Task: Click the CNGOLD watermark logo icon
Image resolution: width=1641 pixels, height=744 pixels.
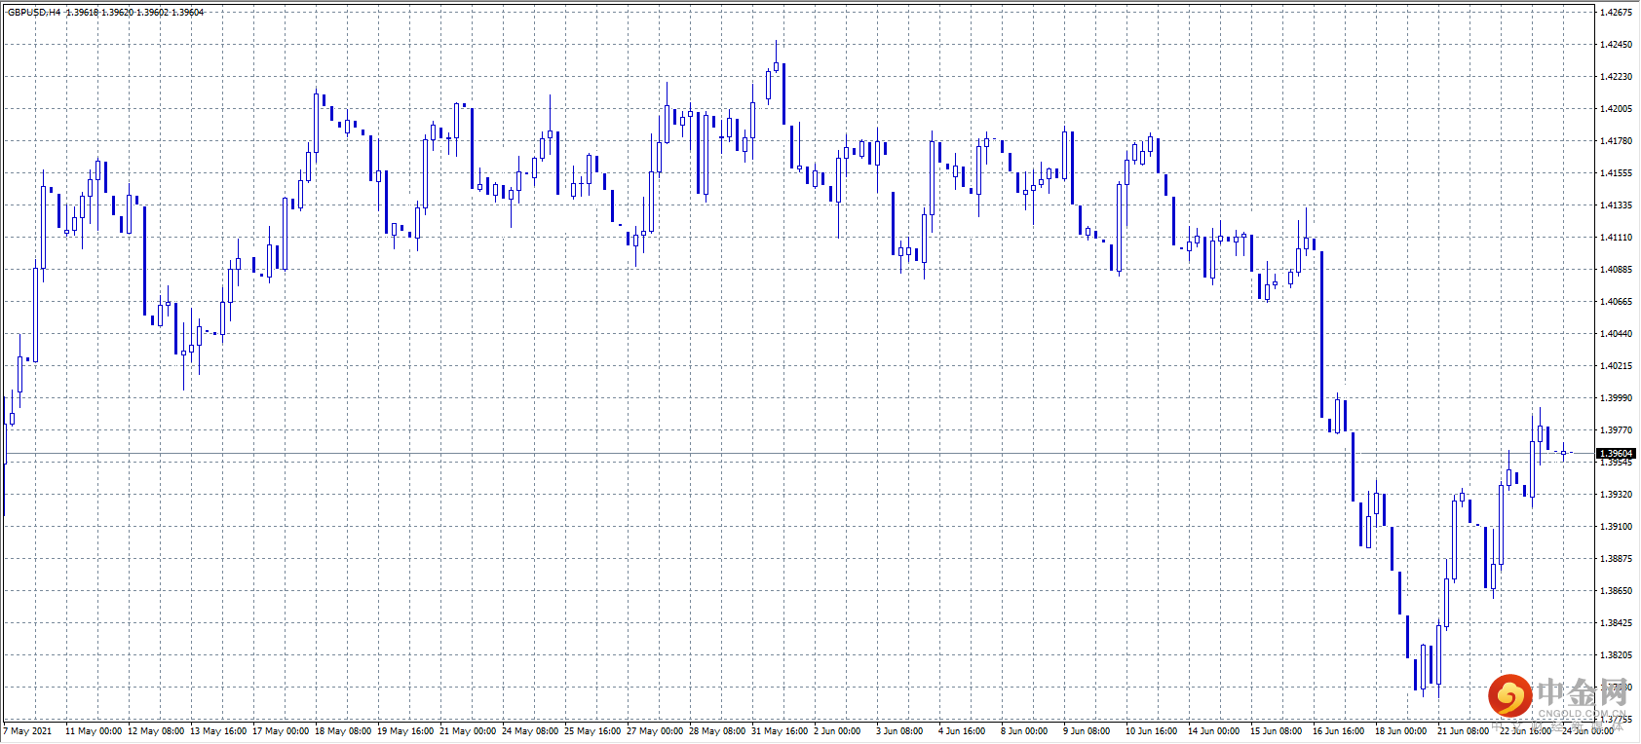Action: 1509,694
